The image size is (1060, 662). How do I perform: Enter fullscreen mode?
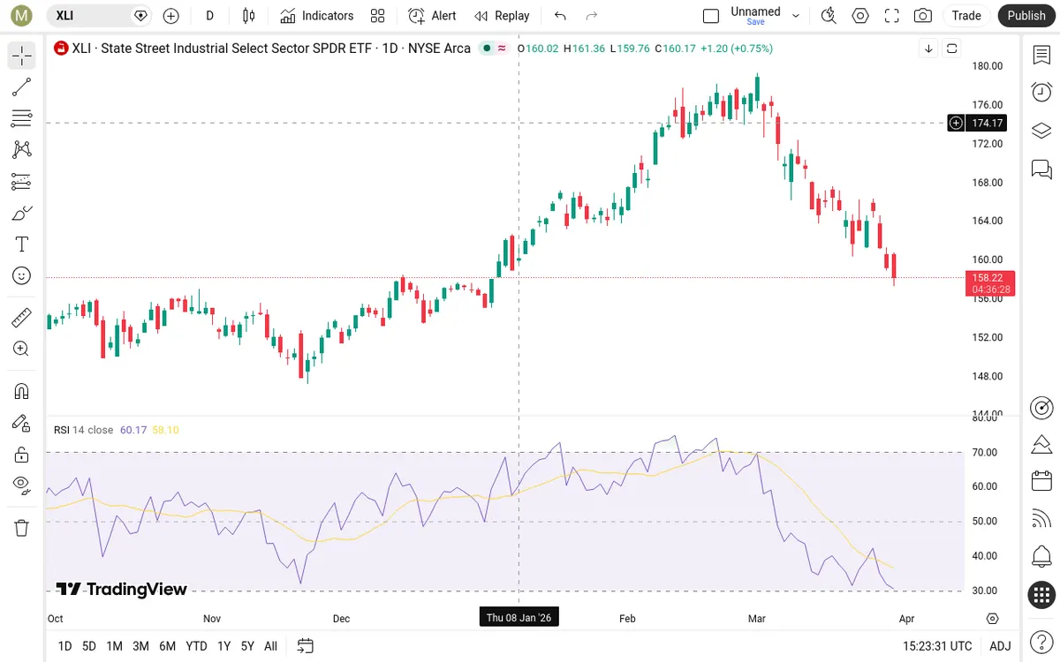[891, 16]
